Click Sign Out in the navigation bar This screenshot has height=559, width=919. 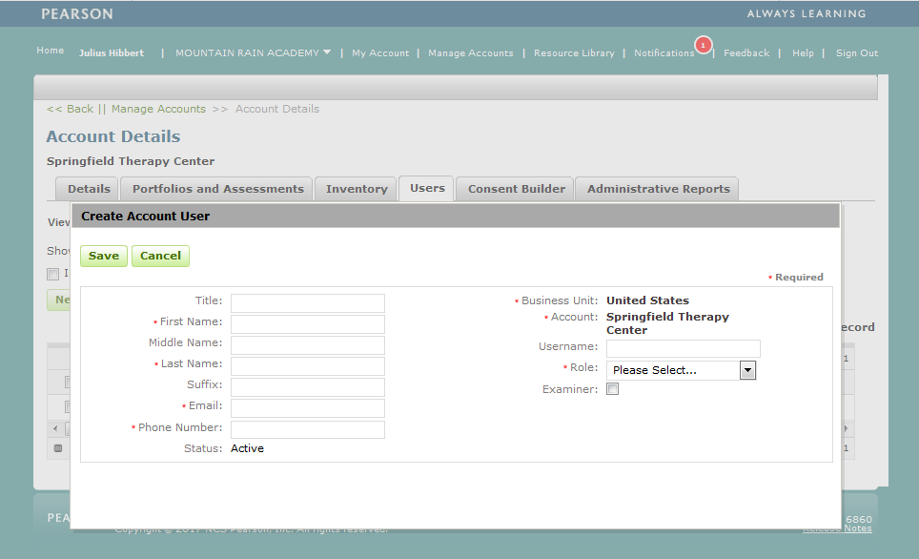[856, 52]
